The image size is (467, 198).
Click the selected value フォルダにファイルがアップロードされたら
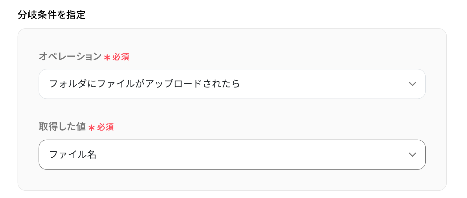145,84
